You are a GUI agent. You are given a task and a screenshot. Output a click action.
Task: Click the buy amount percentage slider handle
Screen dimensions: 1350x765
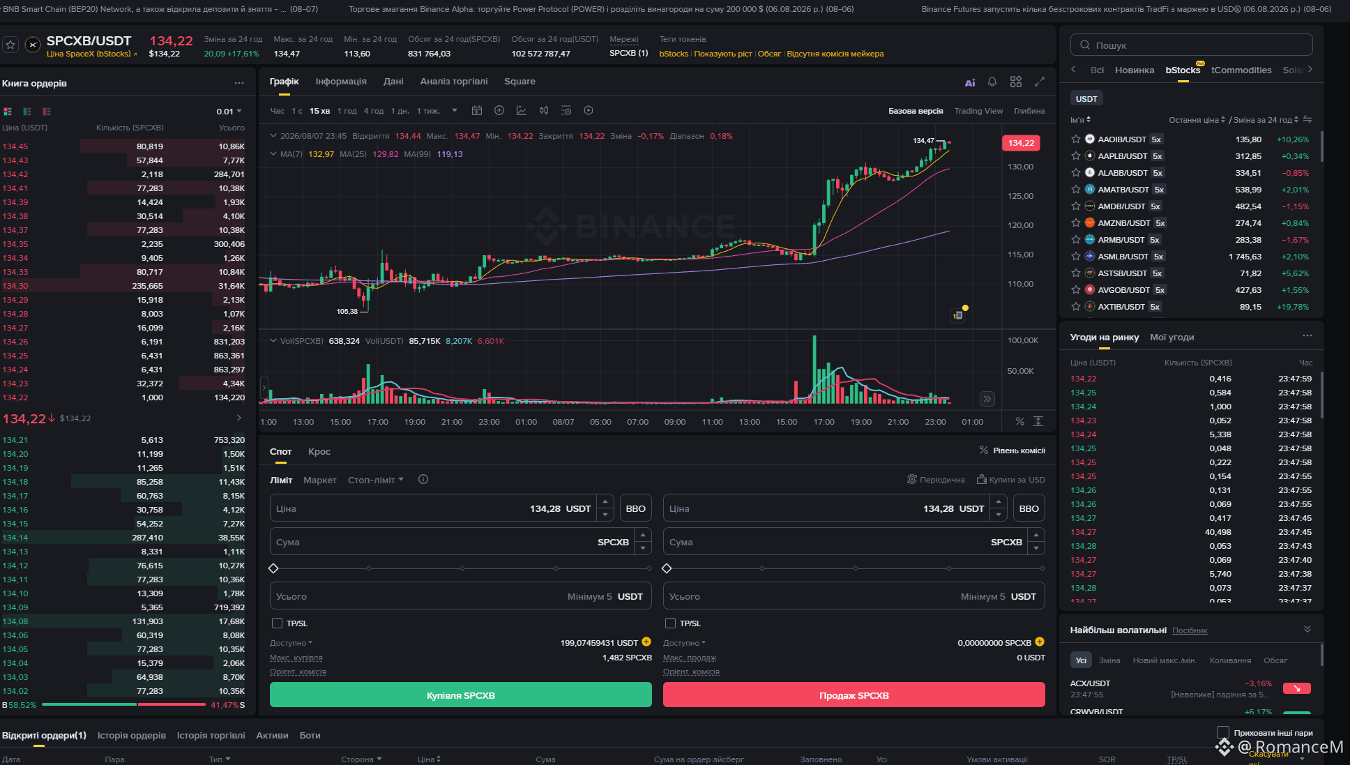click(x=273, y=568)
